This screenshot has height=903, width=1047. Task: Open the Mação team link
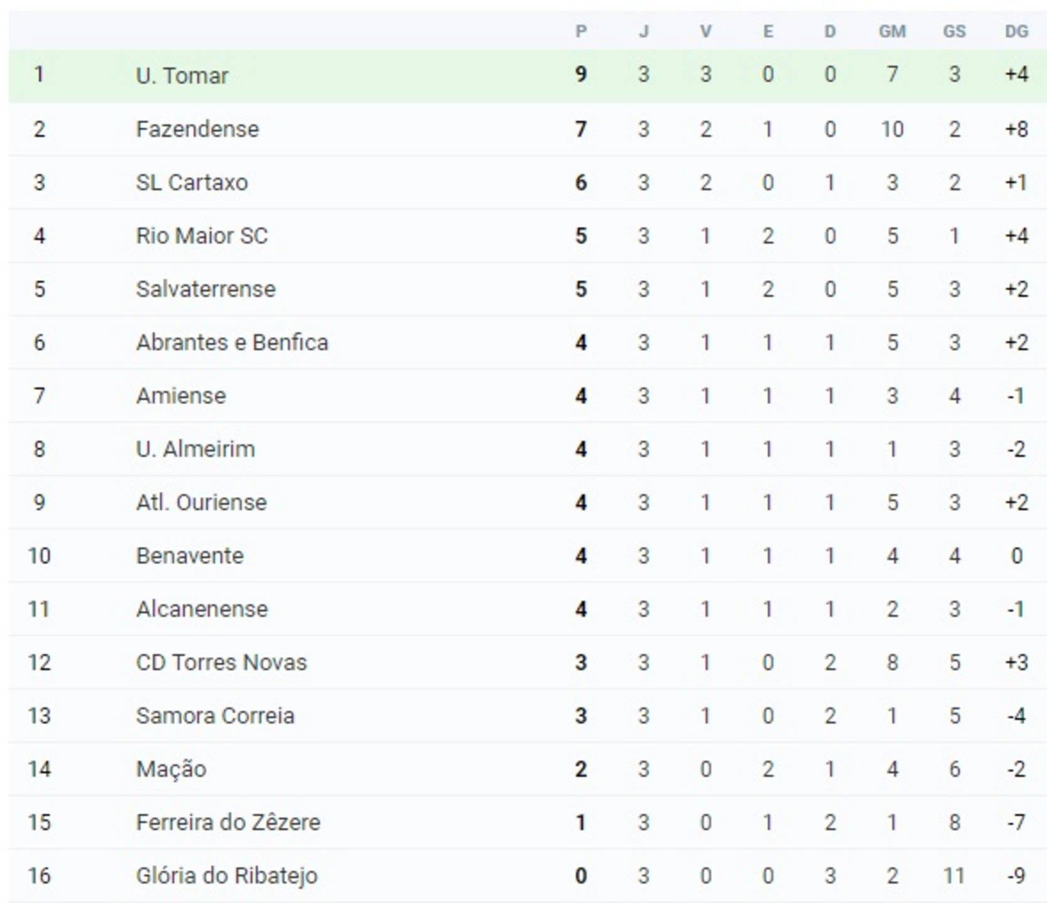pos(171,769)
